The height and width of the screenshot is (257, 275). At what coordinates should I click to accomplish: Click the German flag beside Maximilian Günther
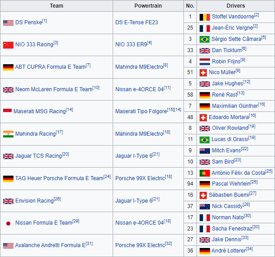[205, 106]
